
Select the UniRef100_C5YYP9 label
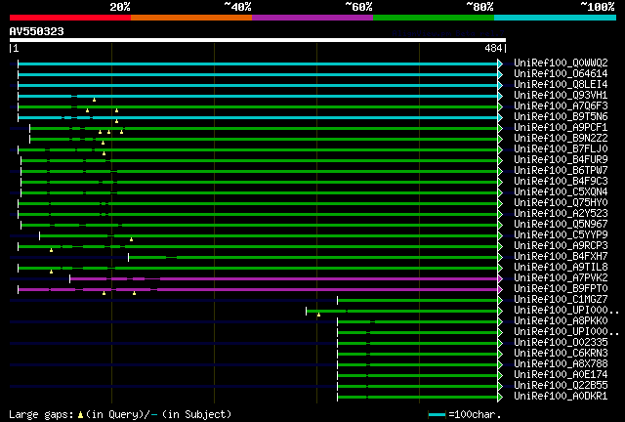[561, 235]
